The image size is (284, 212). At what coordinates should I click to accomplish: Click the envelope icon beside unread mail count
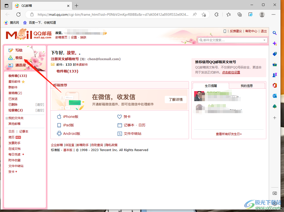point(53,64)
